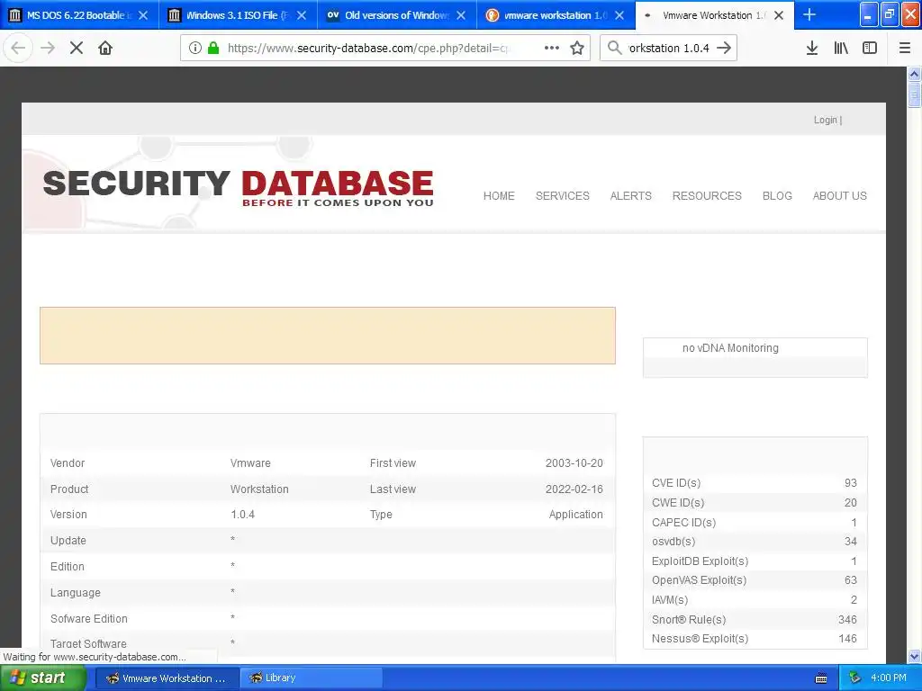
Task: Click the system tray icon beside clock
Action: (854, 678)
